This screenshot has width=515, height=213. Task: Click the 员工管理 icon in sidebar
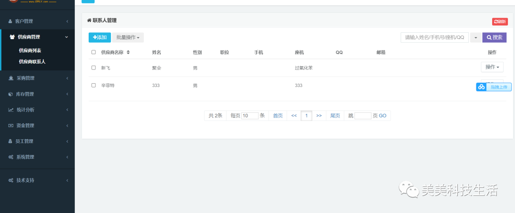coord(10,141)
